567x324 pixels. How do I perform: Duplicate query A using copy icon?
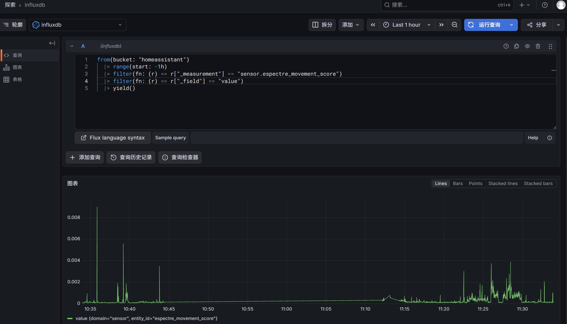(x=517, y=46)
